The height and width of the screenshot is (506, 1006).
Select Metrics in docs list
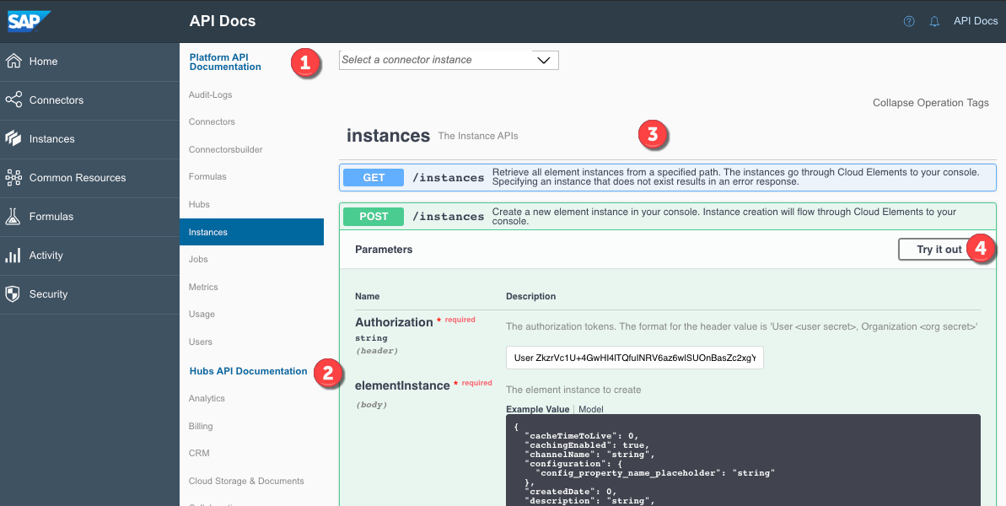pyautogui.click(x=203, y=287)
